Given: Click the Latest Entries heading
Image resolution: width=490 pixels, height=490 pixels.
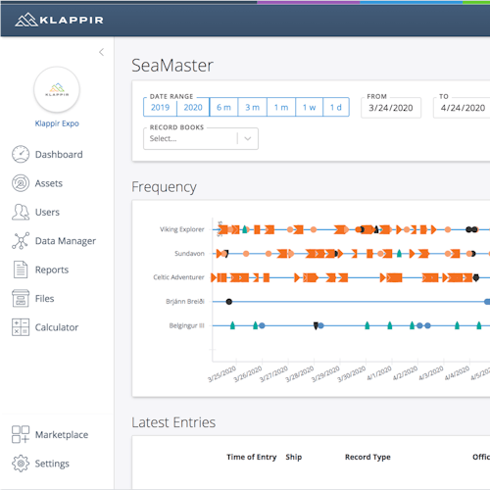Looking at the screenshot, I should click(173, 422).
